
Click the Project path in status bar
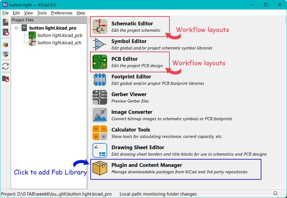56,194
